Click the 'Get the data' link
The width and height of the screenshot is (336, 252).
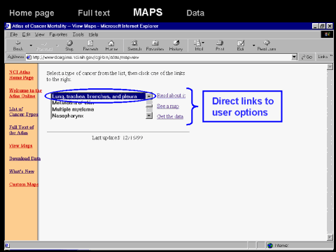click(170, 116)
